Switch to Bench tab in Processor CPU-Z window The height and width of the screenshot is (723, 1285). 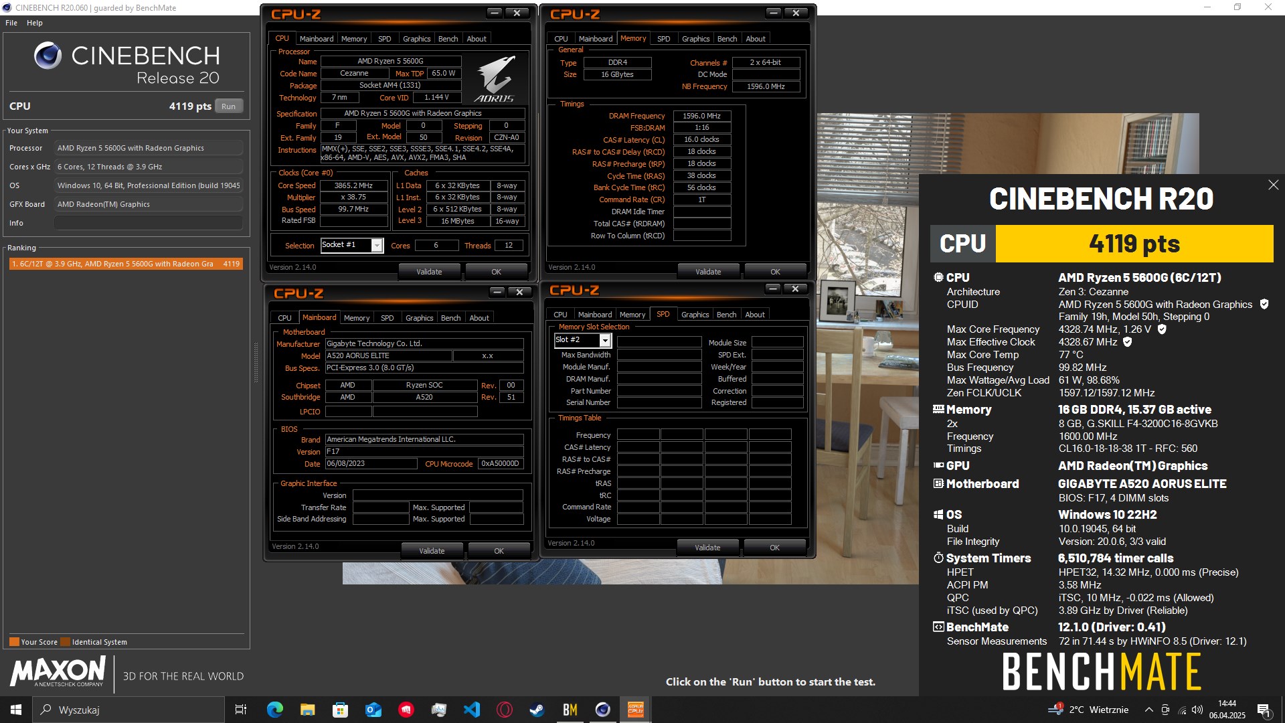click(x=448, y=39)
